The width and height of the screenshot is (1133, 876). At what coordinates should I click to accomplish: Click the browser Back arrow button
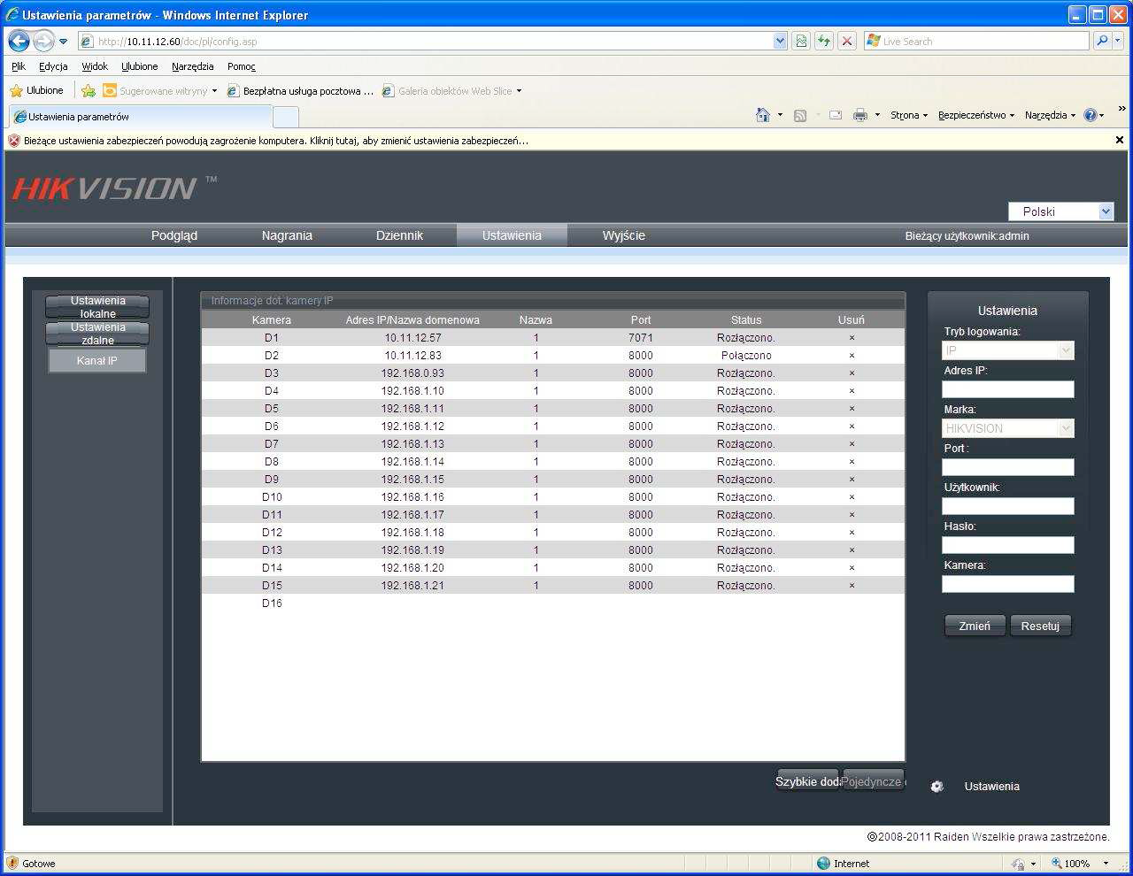19,41
